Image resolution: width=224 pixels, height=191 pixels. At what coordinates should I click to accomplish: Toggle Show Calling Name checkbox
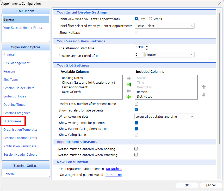(136, 135)
